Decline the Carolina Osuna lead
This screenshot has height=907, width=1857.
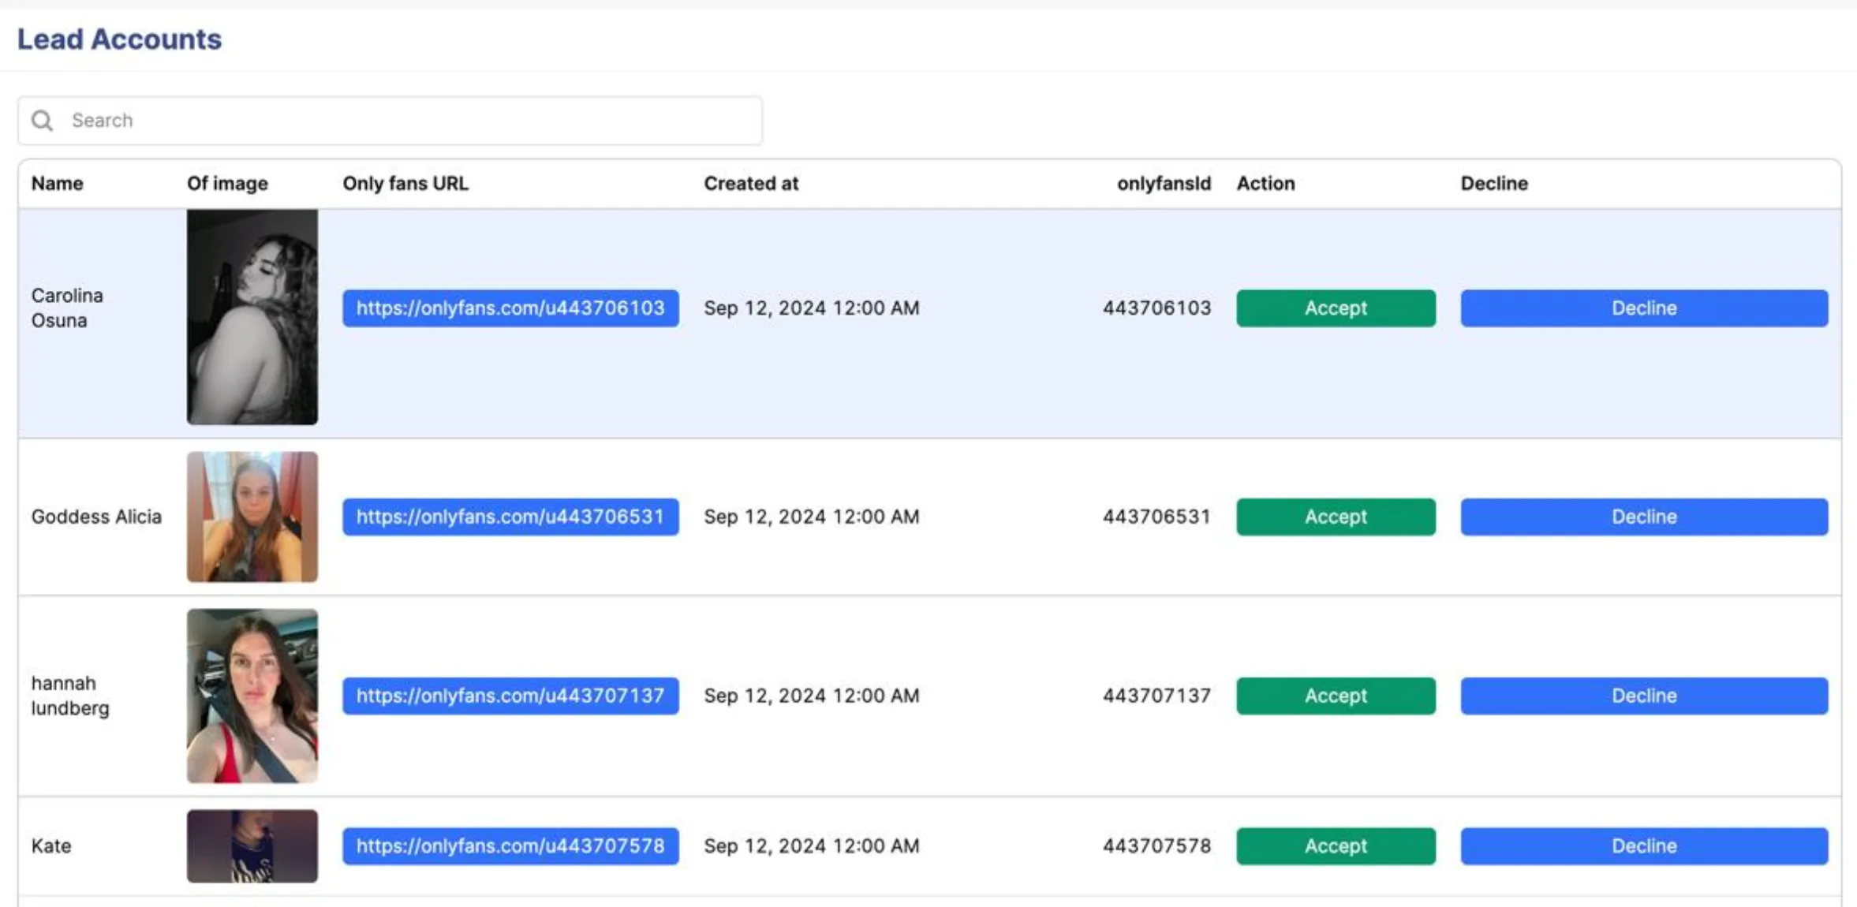1643,308
